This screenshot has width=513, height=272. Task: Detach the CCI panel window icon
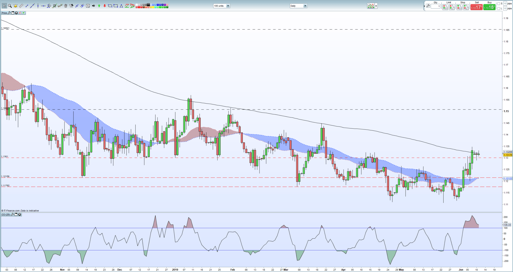click(16, 214)
